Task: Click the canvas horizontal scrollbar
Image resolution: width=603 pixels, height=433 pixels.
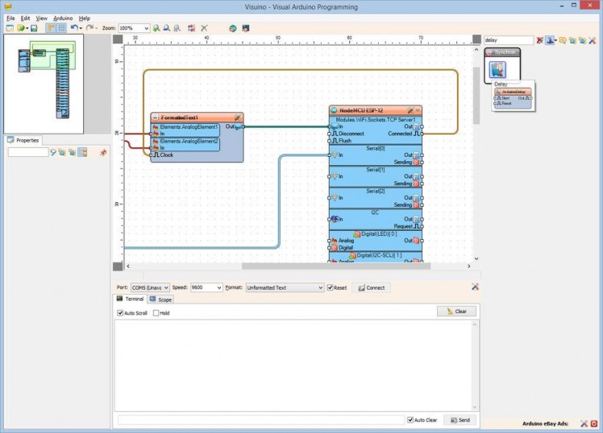Action: coord(322,266)
